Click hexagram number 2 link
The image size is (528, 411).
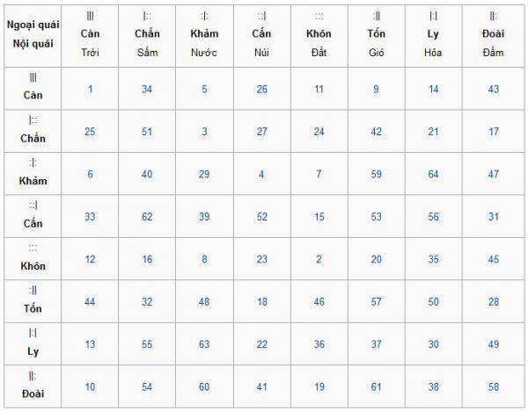(x=319, y=259)
